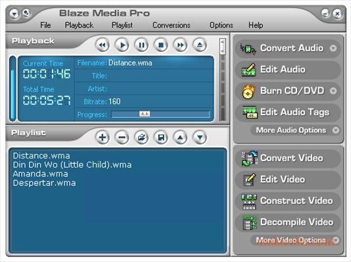
Task: Click the Construct Video button
Action: coord(288,200)
